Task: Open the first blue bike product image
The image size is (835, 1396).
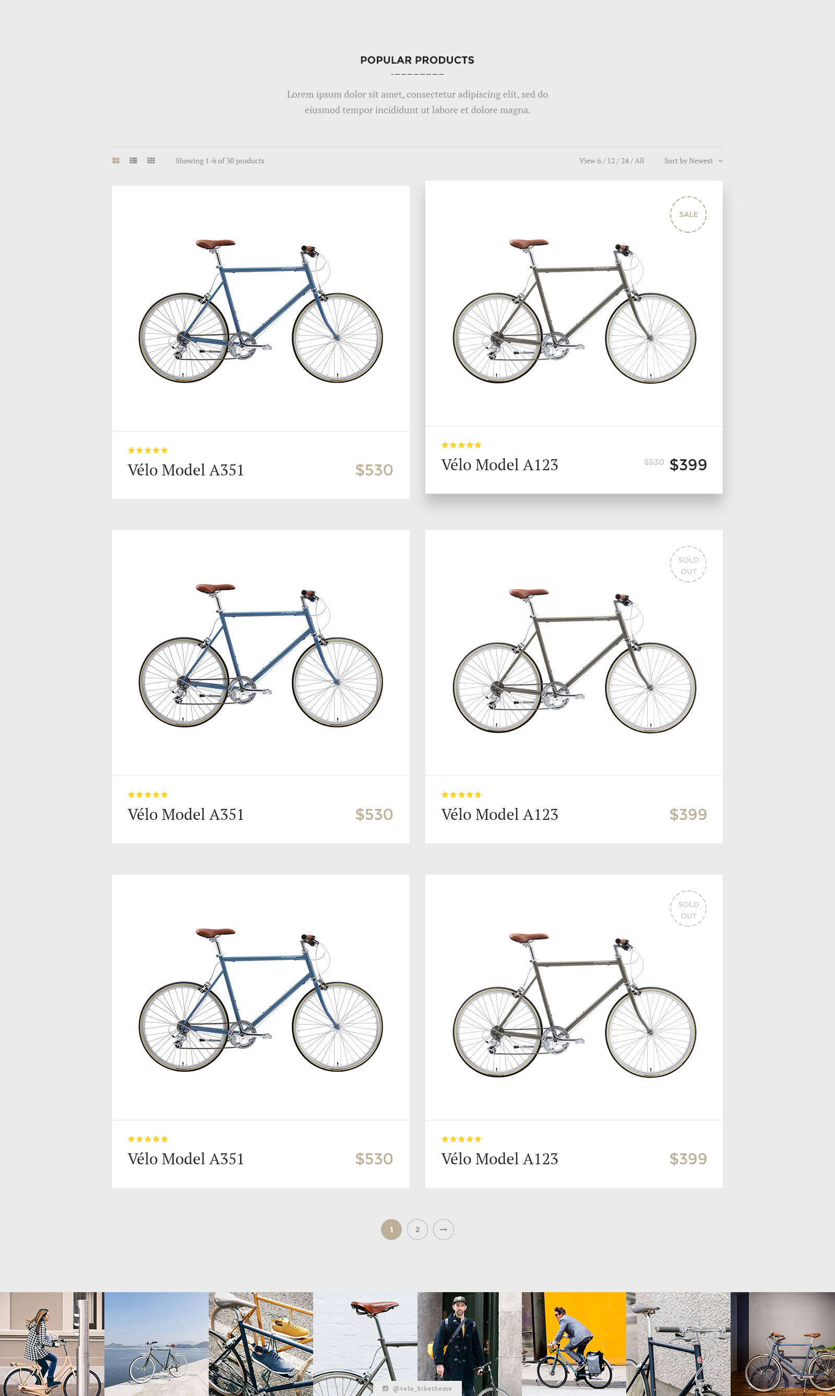Action: pos(260,309)
